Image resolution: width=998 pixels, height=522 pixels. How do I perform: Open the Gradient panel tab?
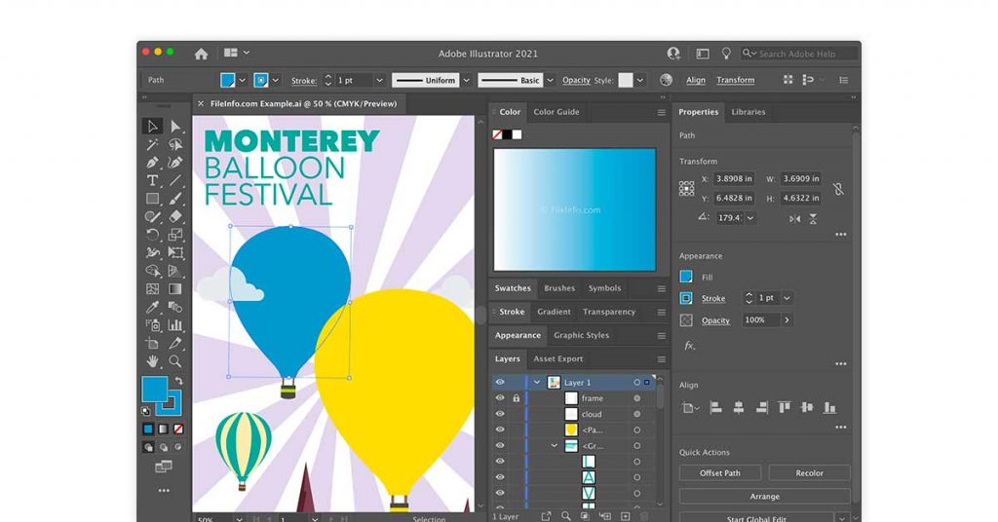pos(554,313)
